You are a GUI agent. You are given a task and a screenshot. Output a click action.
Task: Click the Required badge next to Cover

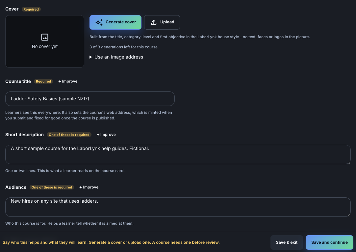(31, 9)
